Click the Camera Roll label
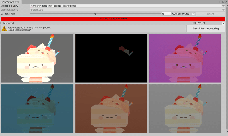 click(8, 13)
